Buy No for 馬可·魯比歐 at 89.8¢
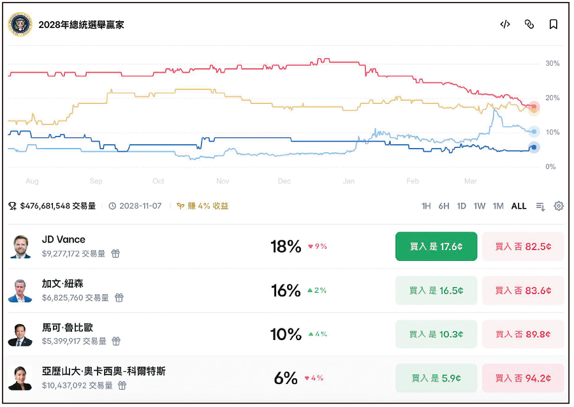Screen dimensions: 574x407 523,334
